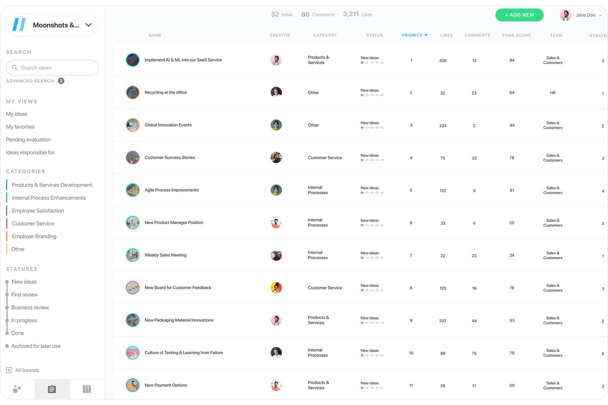The image size is (608, 405).
Task: Open the Pending evaluation view
Action: (28, 140)
